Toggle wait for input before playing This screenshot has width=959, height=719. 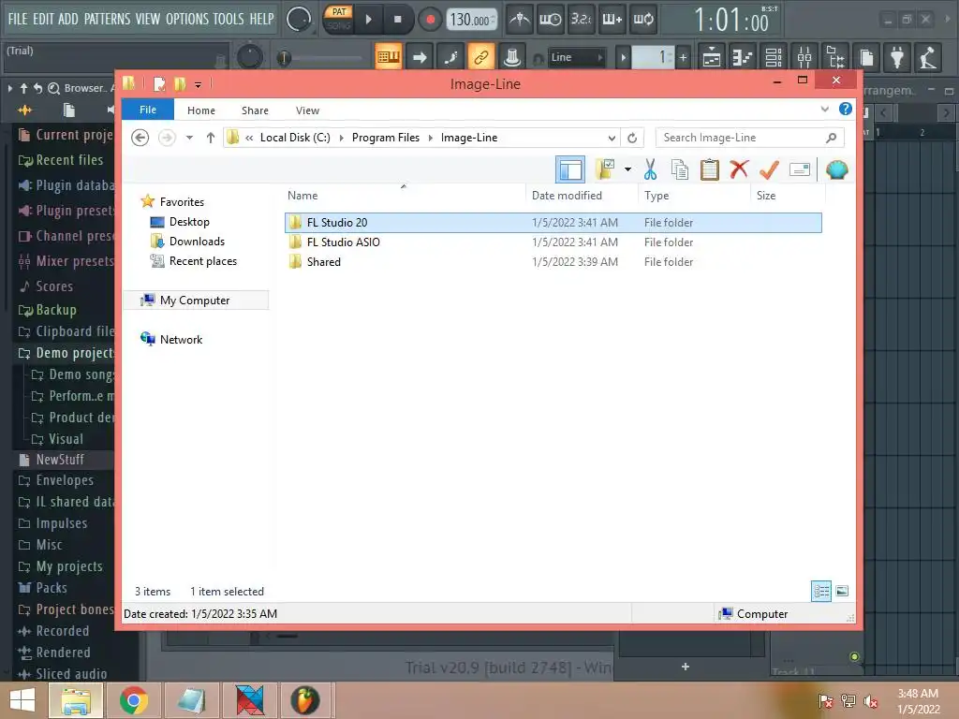550,20
